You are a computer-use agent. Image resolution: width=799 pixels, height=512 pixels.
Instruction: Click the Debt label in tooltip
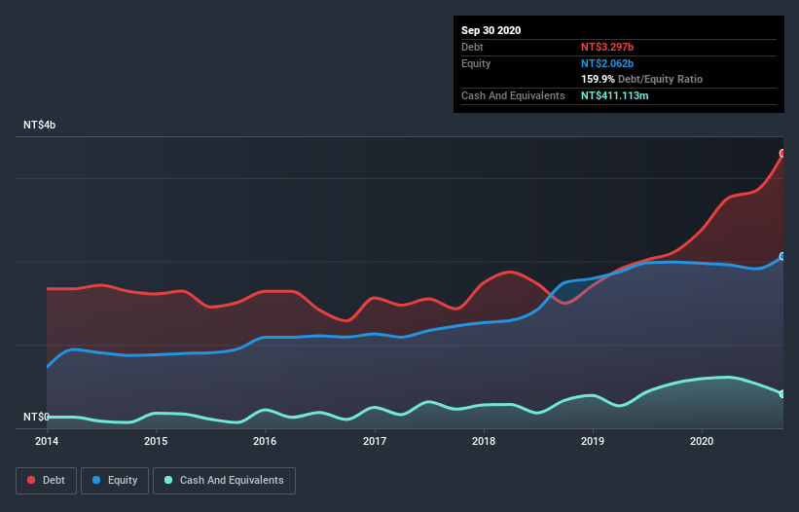(x=472, y=47)
